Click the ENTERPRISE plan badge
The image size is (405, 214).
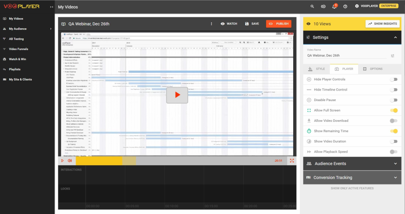coord(389,6)
